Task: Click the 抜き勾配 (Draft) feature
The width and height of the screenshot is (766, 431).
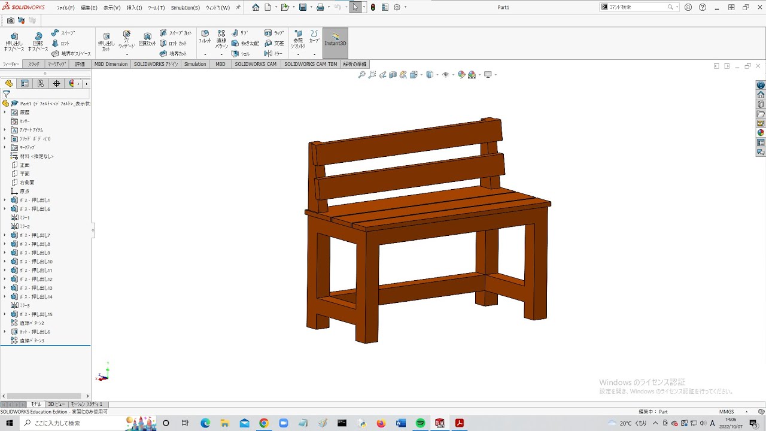Action: (245, 44)
